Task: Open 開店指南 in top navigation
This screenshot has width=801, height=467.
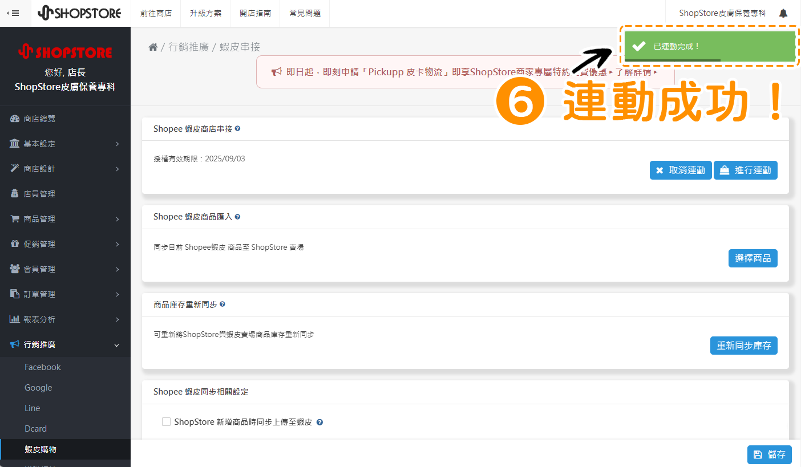Action: (x=255, y=13)
